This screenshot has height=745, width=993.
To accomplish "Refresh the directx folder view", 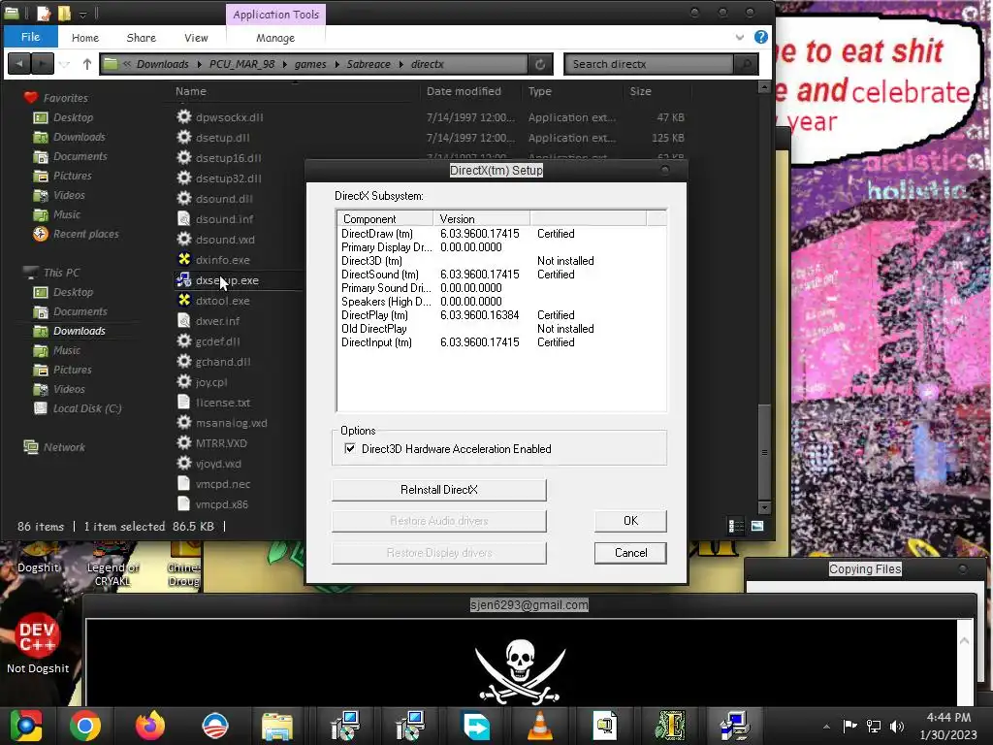I will point(540,64).
